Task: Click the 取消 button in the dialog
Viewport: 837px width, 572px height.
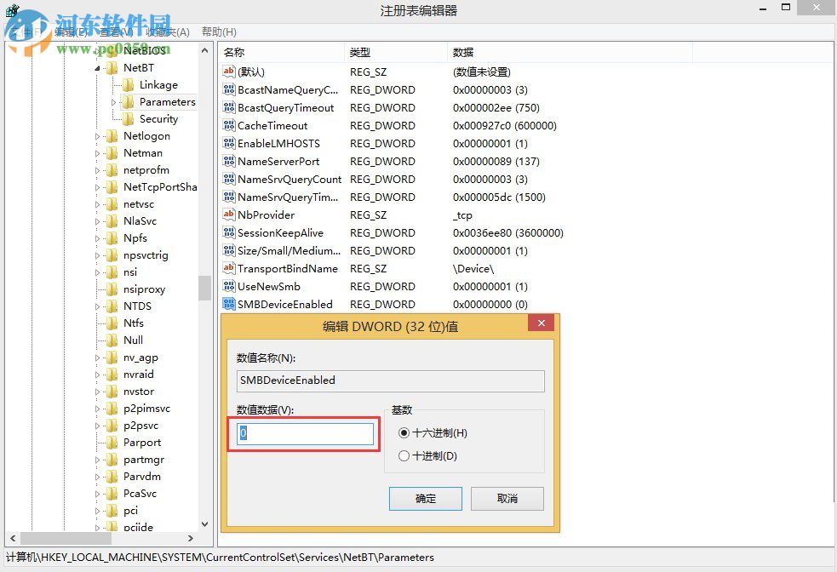Action: click(x=507, y=499)
